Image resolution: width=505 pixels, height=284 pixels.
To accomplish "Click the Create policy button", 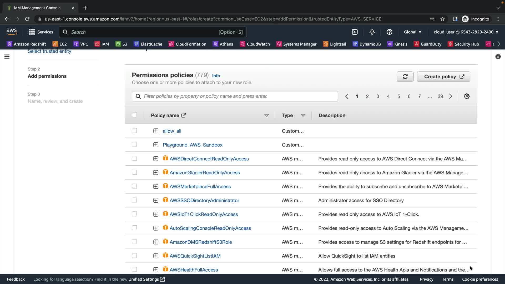I will [x=443, y=77].
